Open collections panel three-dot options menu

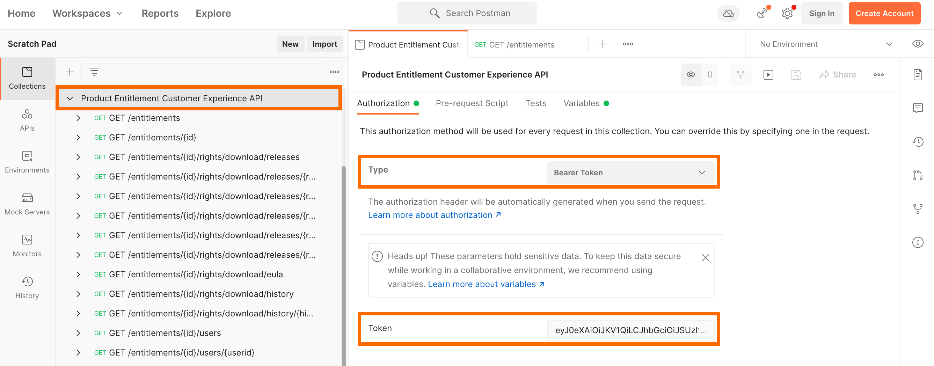[x=334, y=72]
